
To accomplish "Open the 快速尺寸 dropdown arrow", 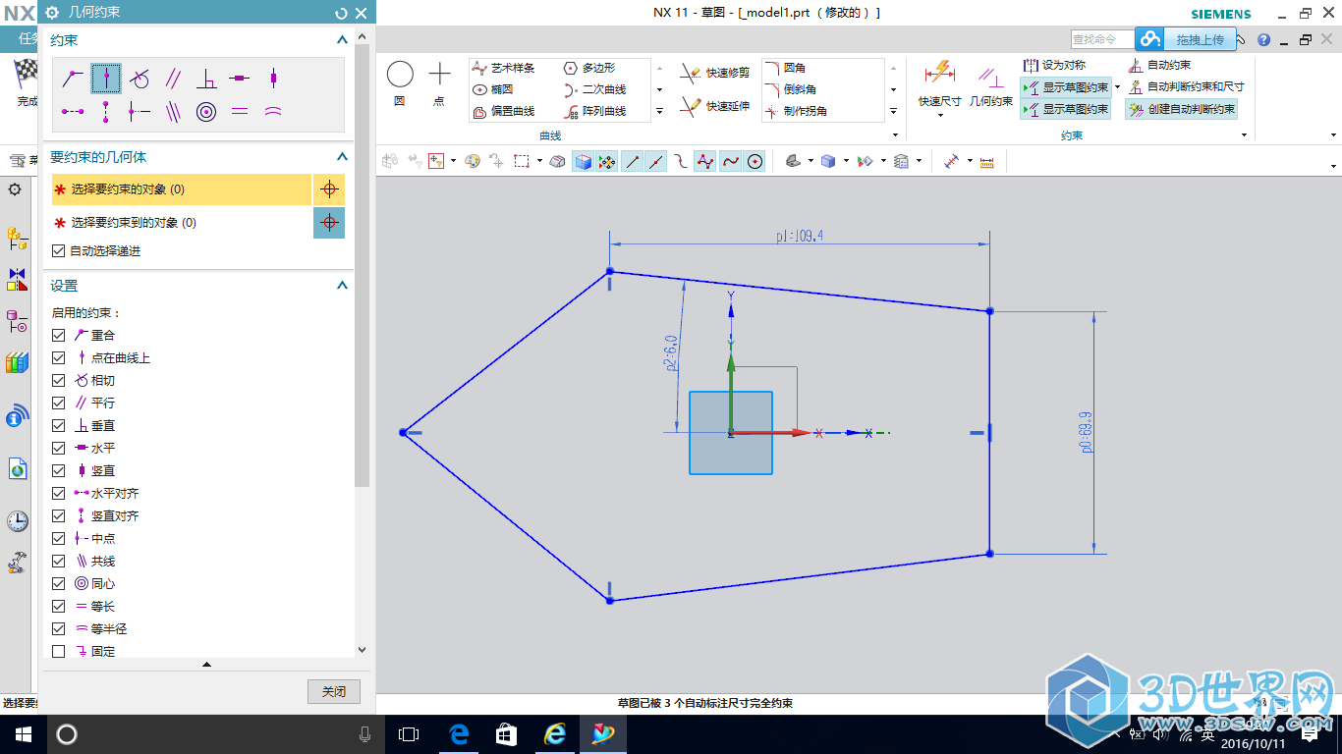I will [x=940, y=115].
